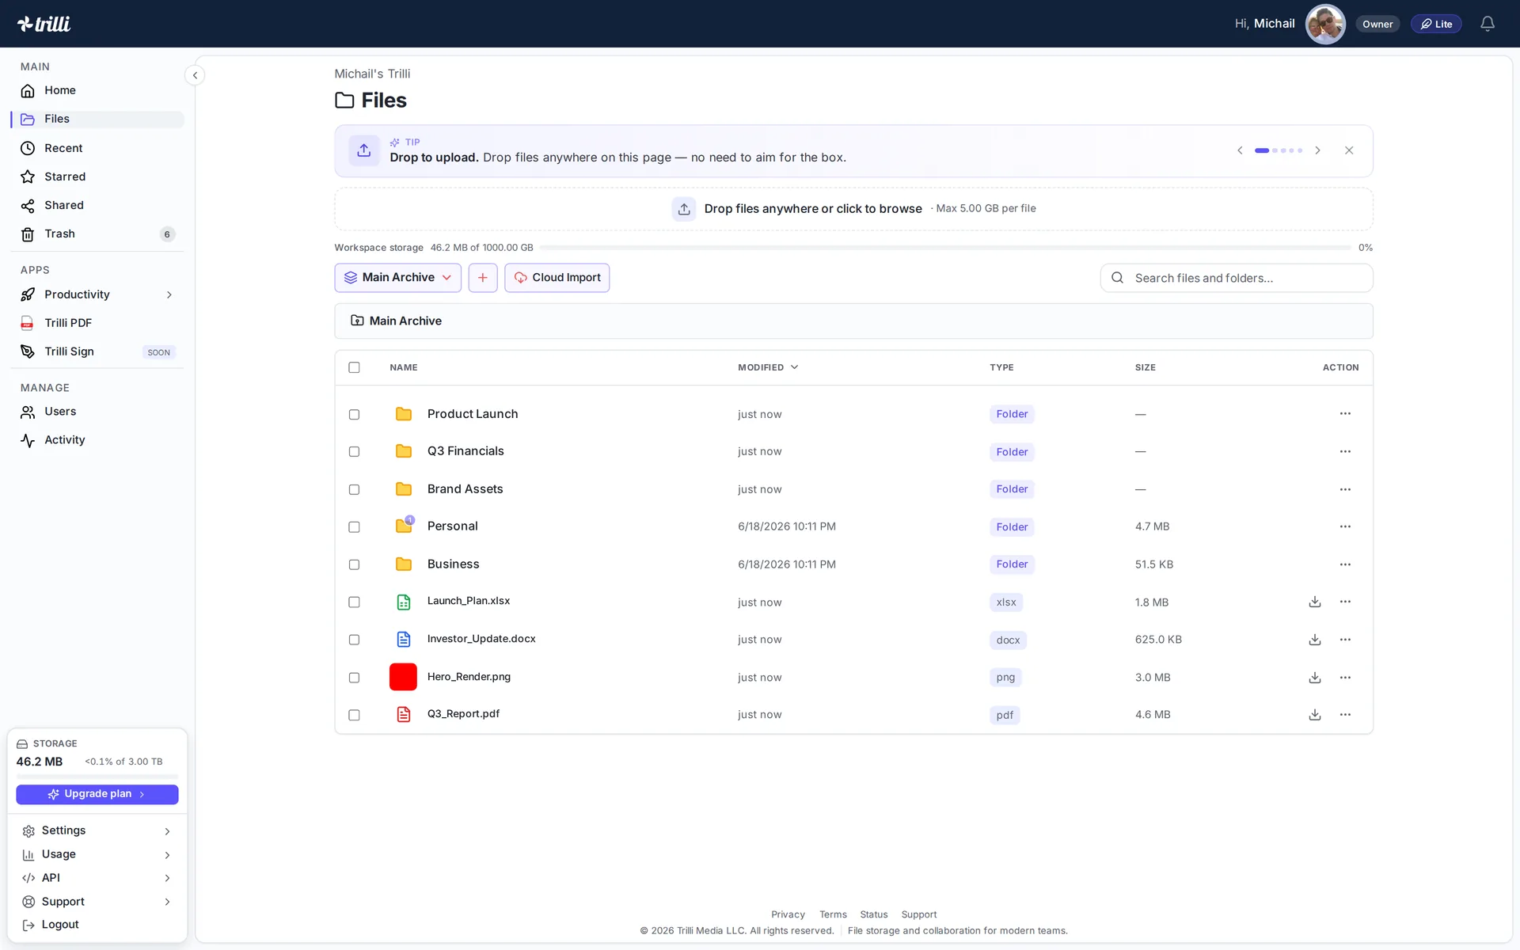Focus the Search files and folders field
Viewport: 1520px width, 950px height.
(x=1237, y=278)
